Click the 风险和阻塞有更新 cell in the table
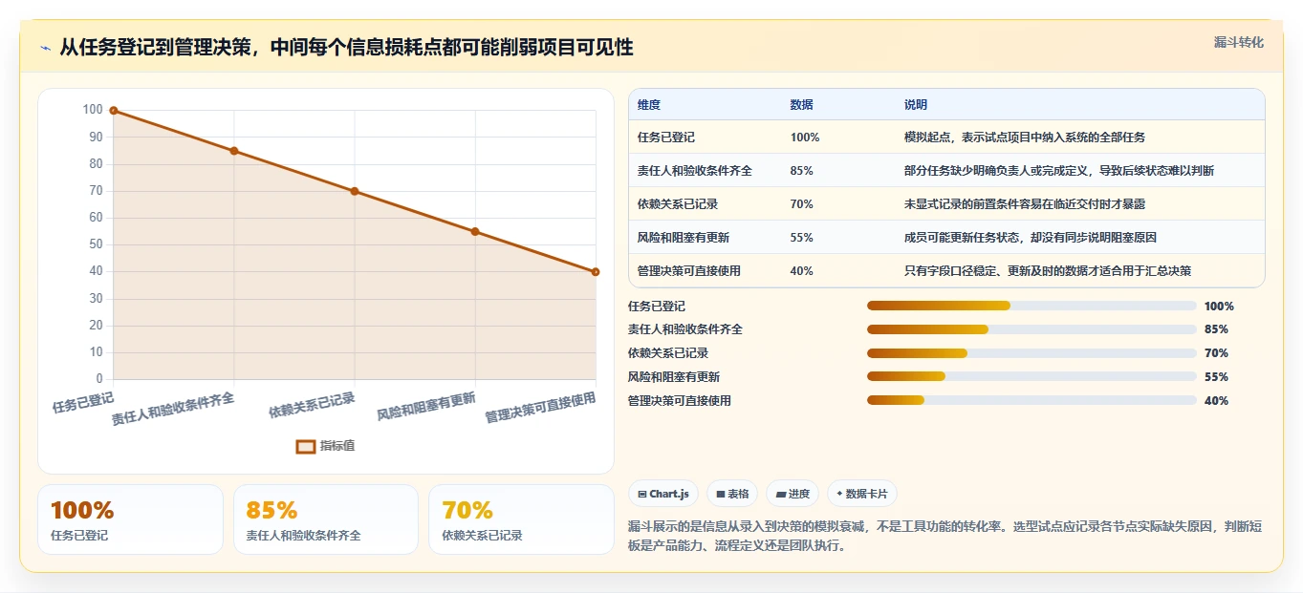Image resolution: width=1303 pixels, height=593 pixels. [684, 238]
